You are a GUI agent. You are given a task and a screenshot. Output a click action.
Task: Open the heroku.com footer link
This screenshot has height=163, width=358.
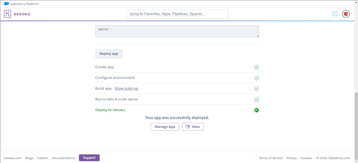13,158
